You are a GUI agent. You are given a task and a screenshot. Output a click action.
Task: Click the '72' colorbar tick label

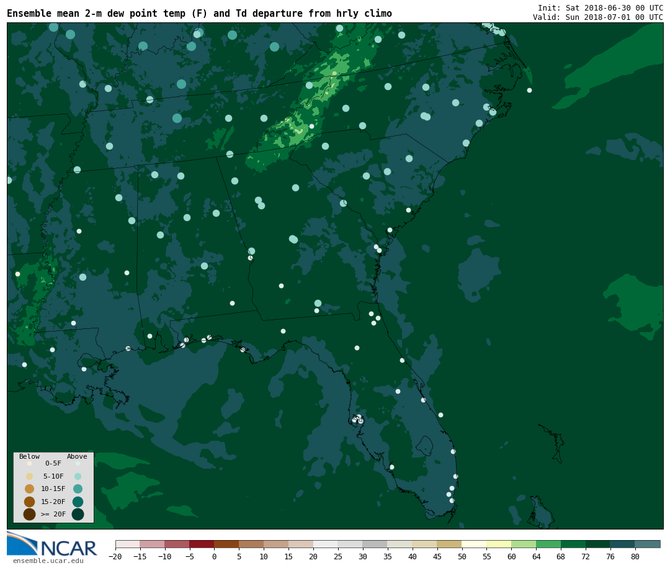coord(586,557)
